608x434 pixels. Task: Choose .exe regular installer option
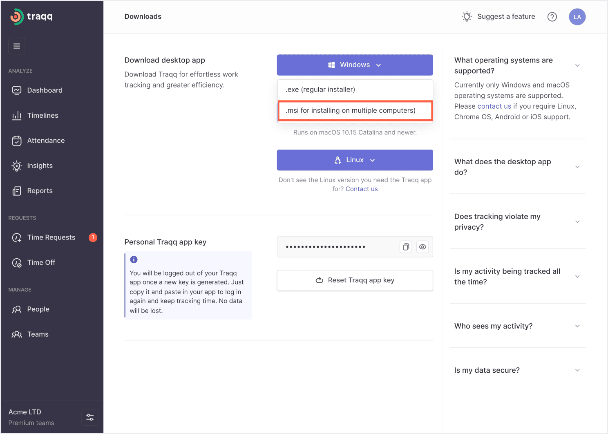pos(355,89)
